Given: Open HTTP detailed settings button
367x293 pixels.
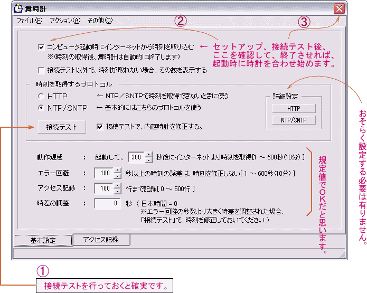Looking at the screenshot, I should pos(294,108).
